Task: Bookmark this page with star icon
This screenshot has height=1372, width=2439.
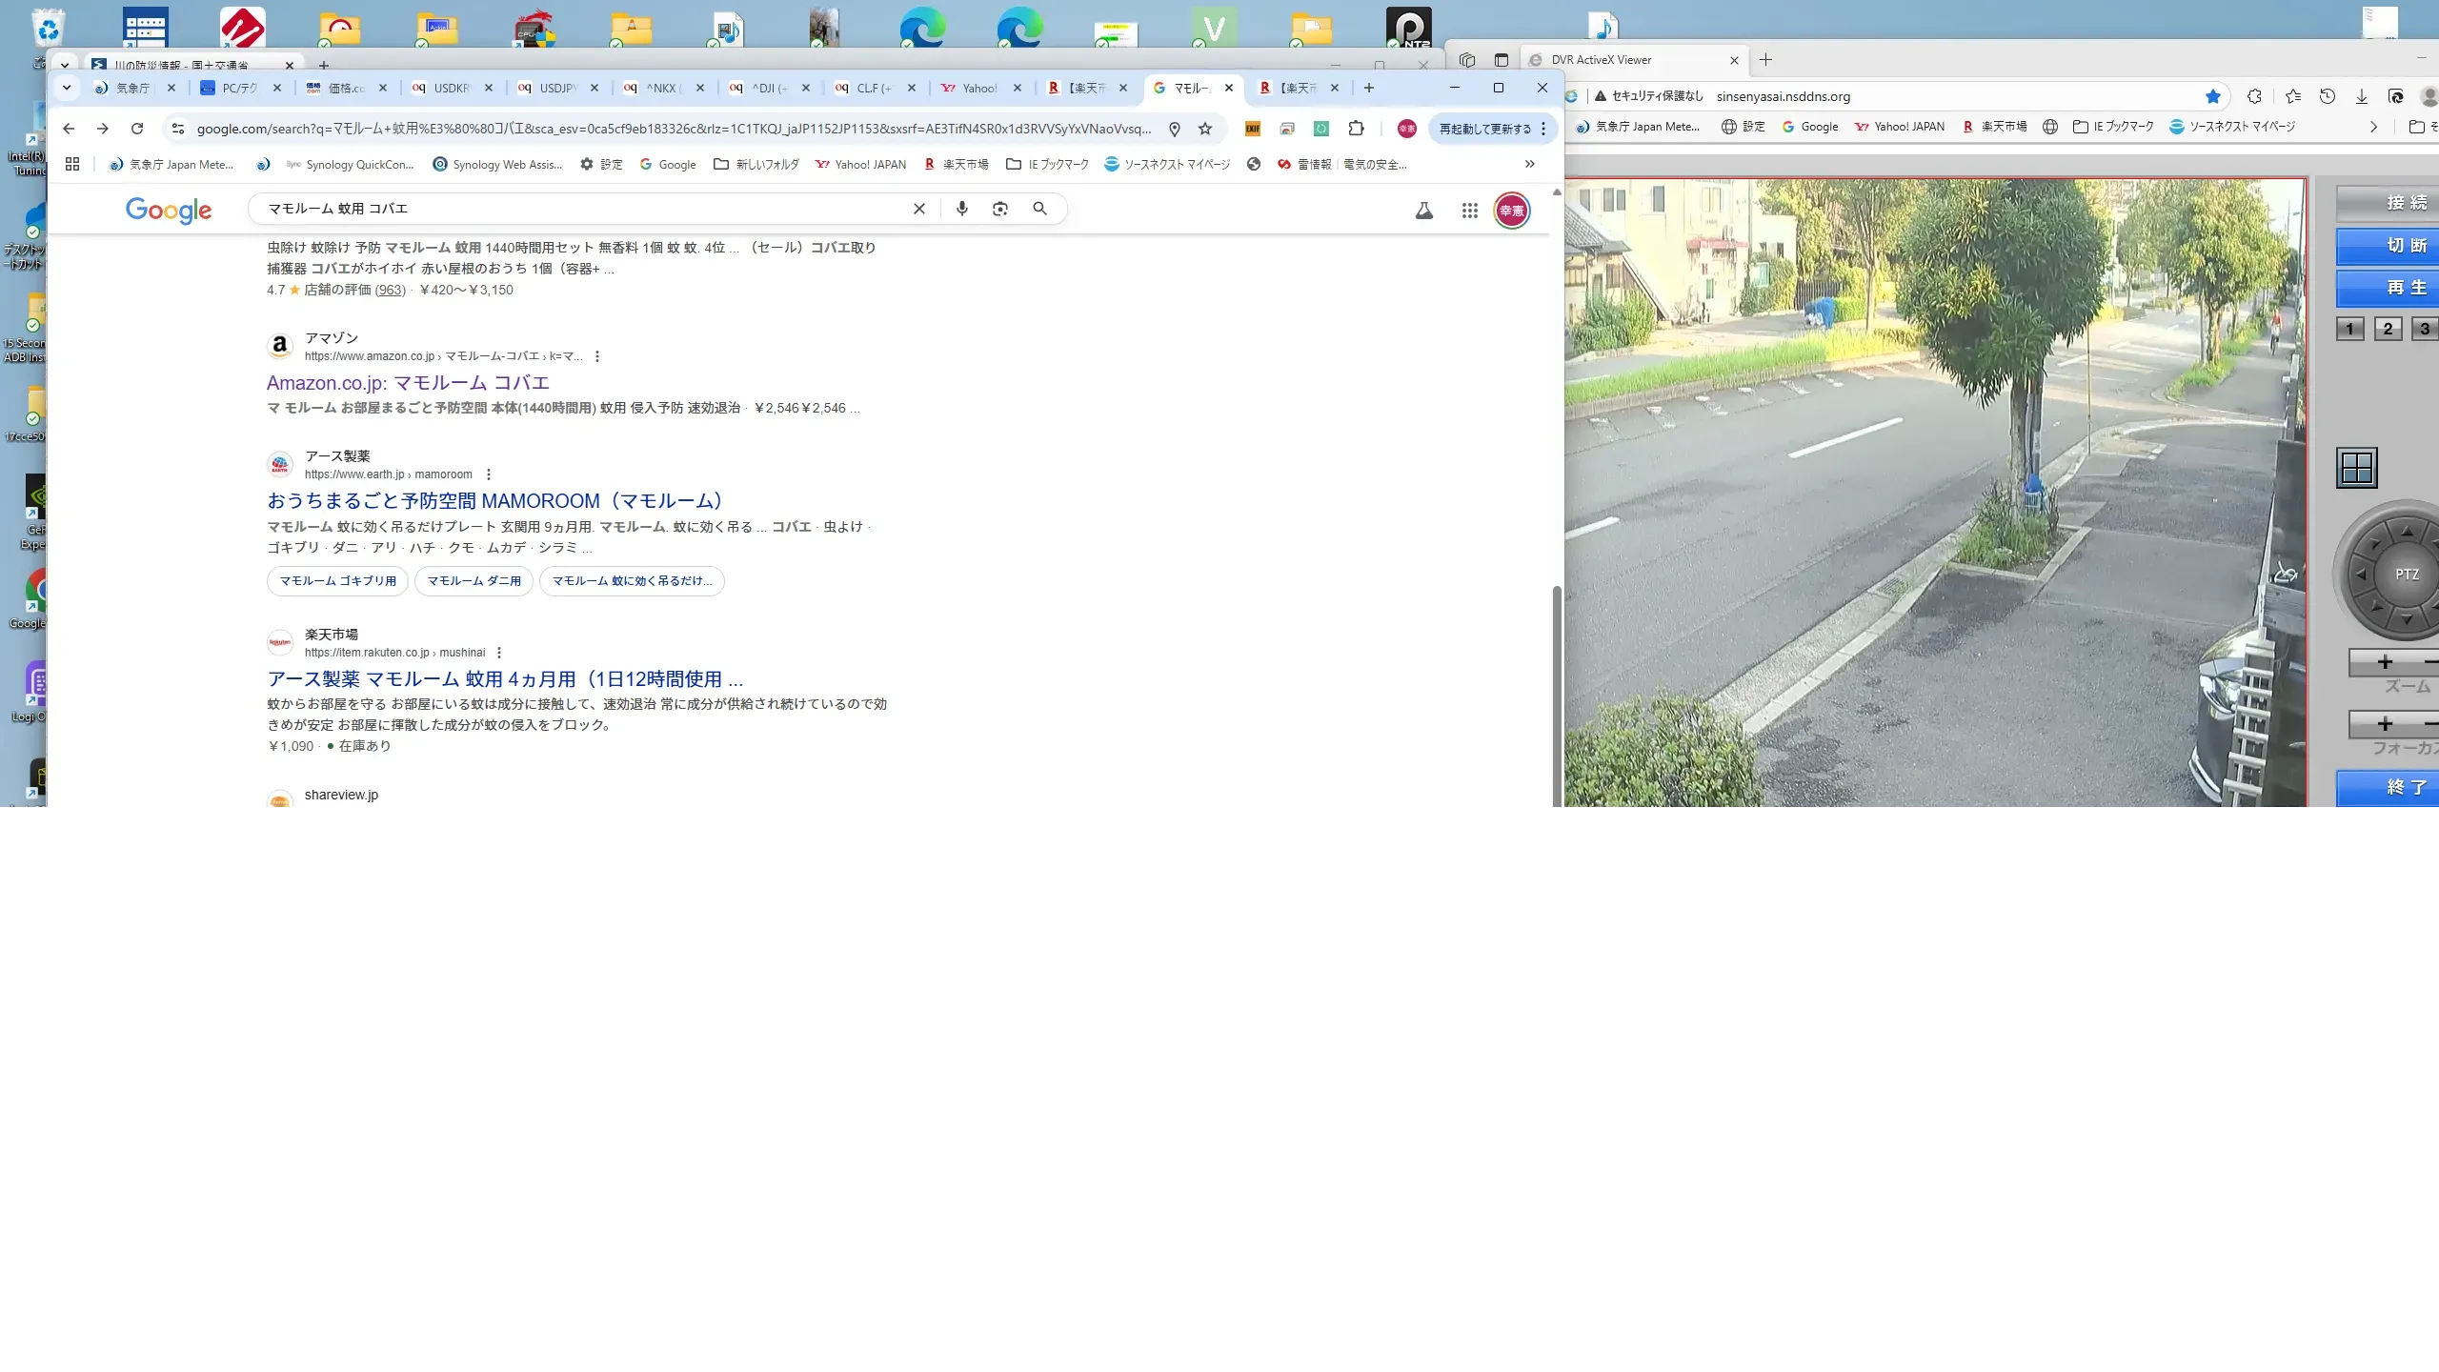Action: pos(1205,129)
